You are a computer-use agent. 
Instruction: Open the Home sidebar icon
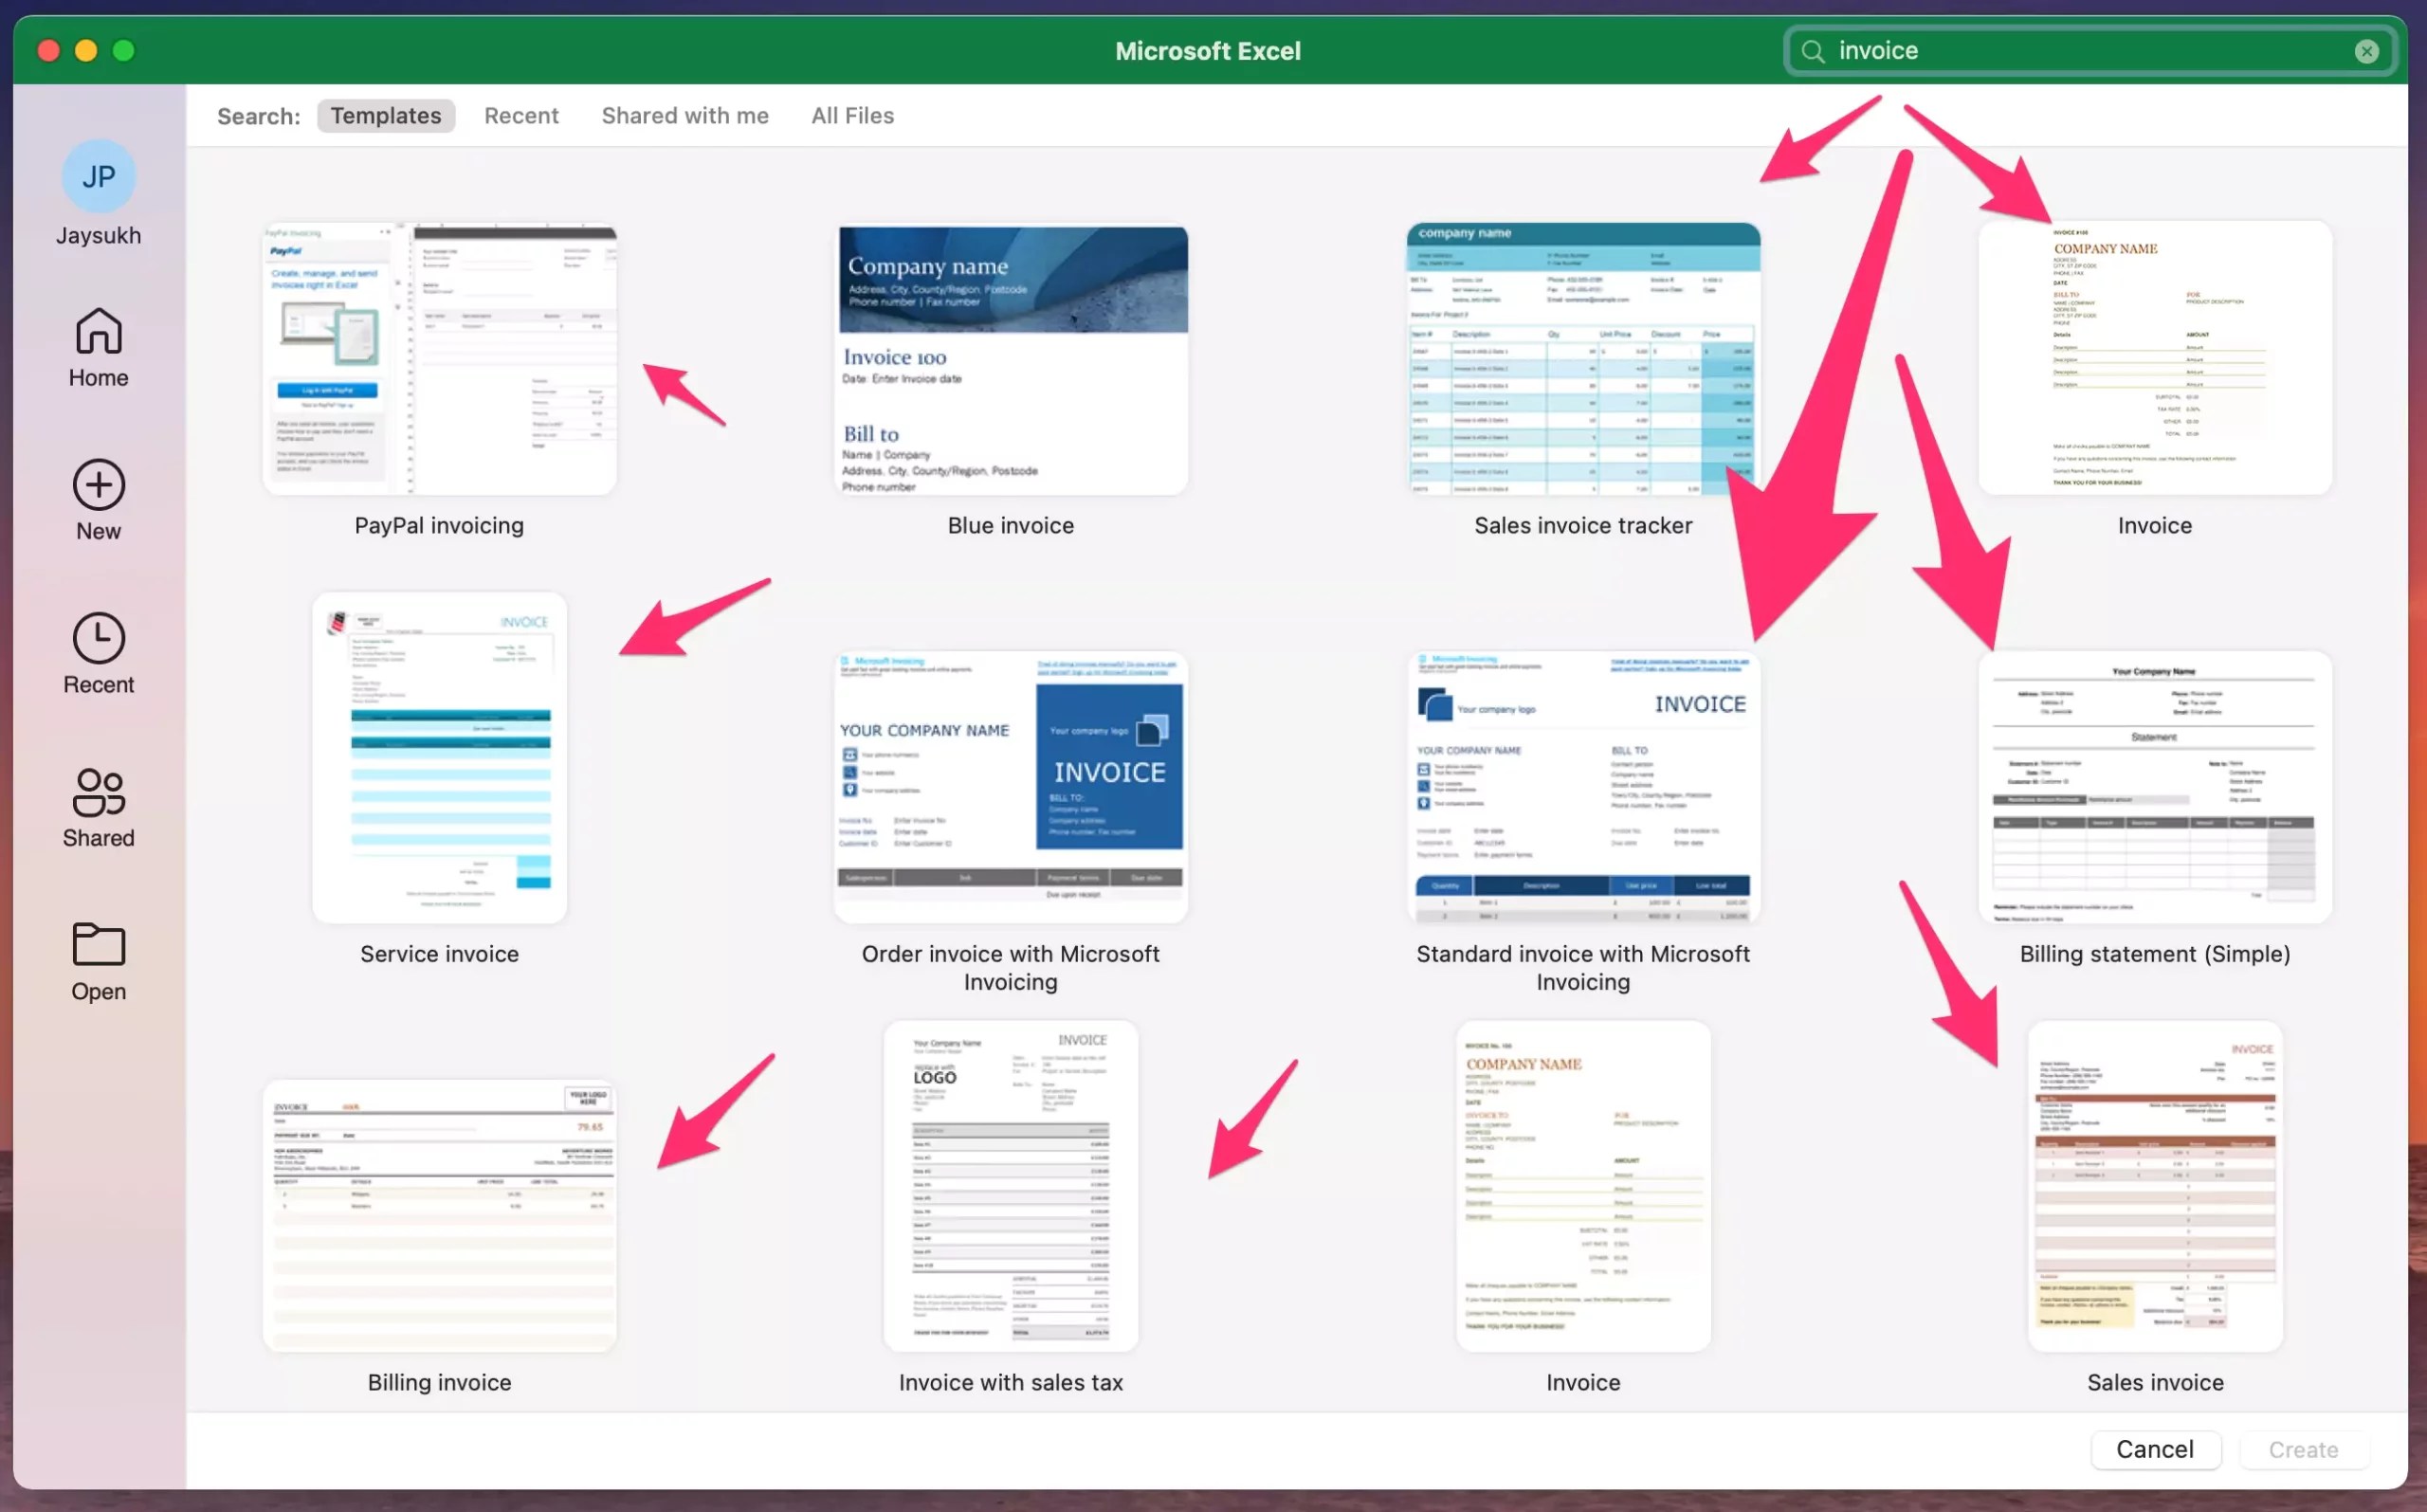98,332
